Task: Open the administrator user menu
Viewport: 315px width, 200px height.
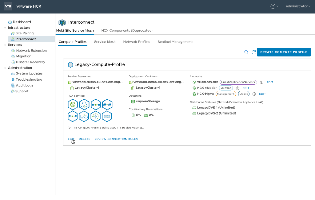Action: coord(298,6)
